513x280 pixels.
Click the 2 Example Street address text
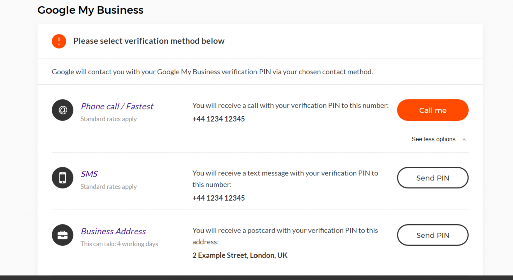coord(240,255)
